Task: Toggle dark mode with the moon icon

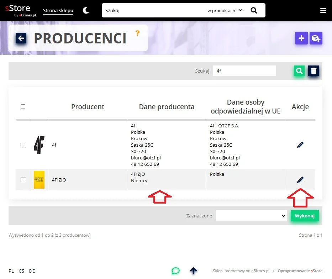Action: click(85, 10)
